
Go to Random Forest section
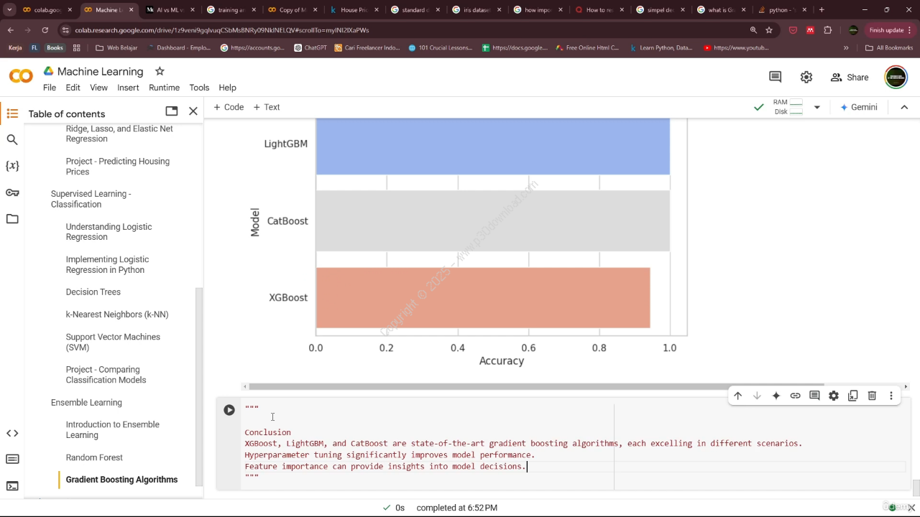tap(94, 457)
